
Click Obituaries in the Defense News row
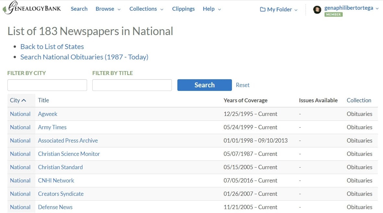359,207
